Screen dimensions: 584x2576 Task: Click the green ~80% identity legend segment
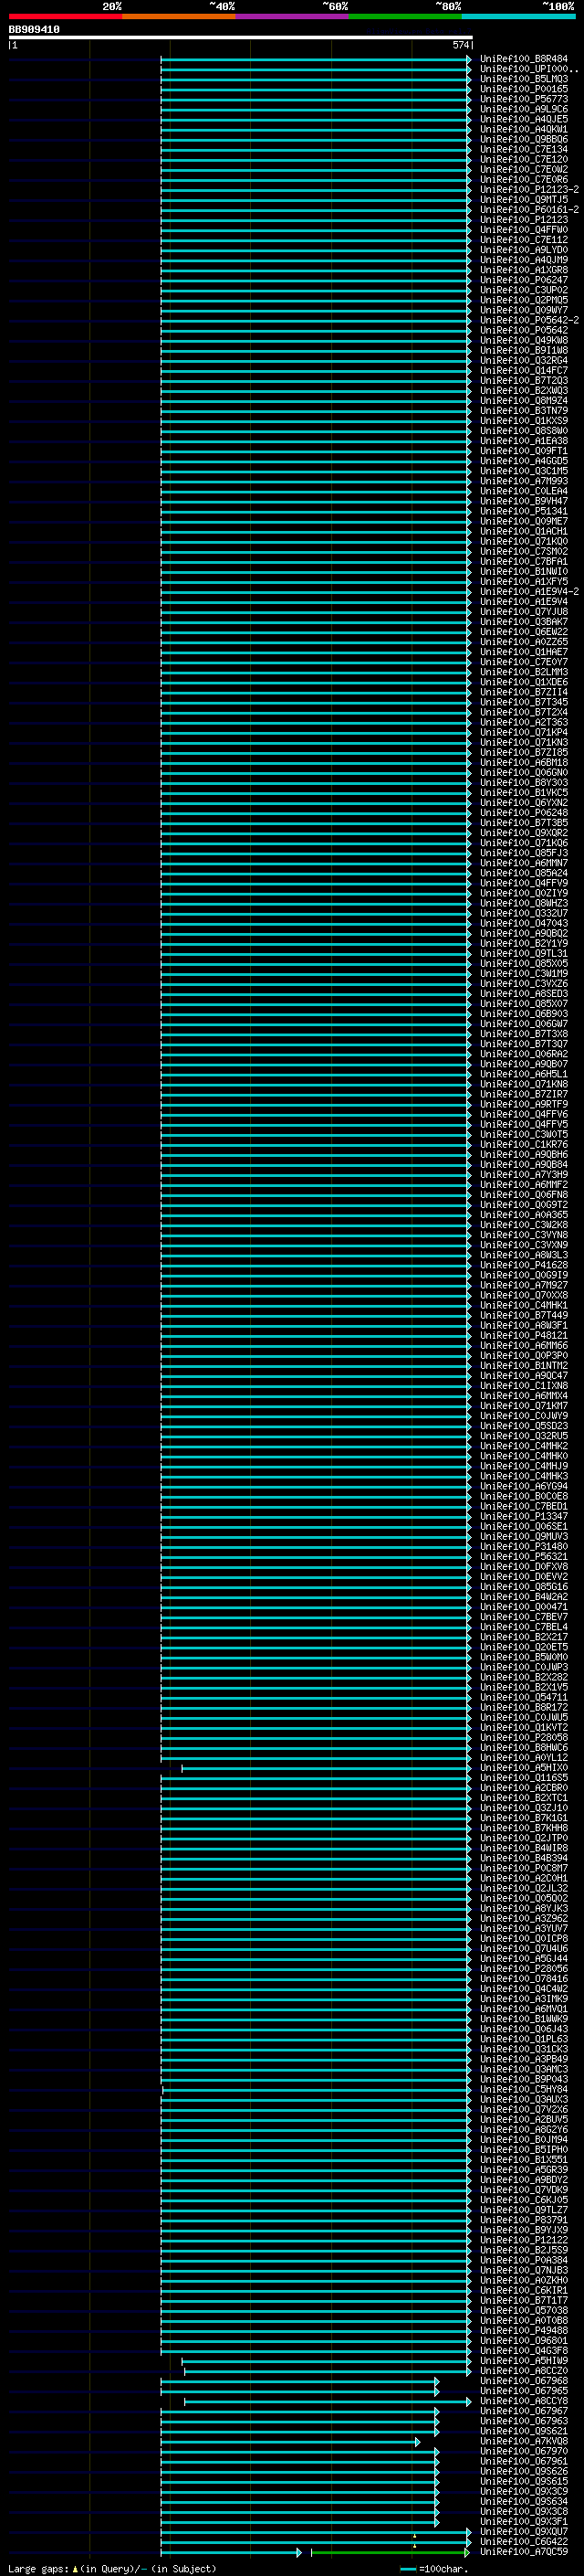(x=405, y=16)
